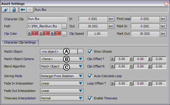Click the magic wand star icon

(x=6, y=10)
